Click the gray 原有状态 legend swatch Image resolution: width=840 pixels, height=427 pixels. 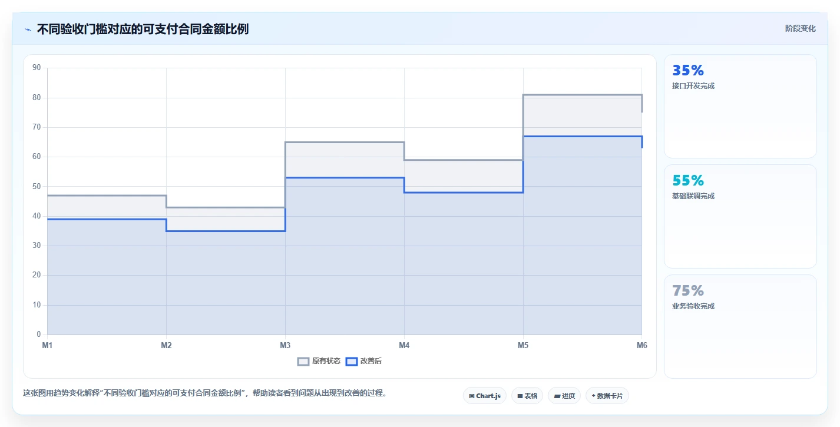(x=303, y=361)
